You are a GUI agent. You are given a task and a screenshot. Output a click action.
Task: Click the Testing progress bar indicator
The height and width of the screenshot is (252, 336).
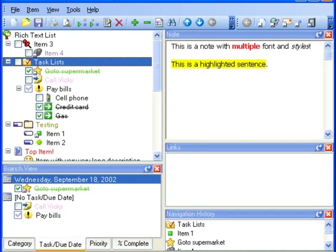coord(18,124)
